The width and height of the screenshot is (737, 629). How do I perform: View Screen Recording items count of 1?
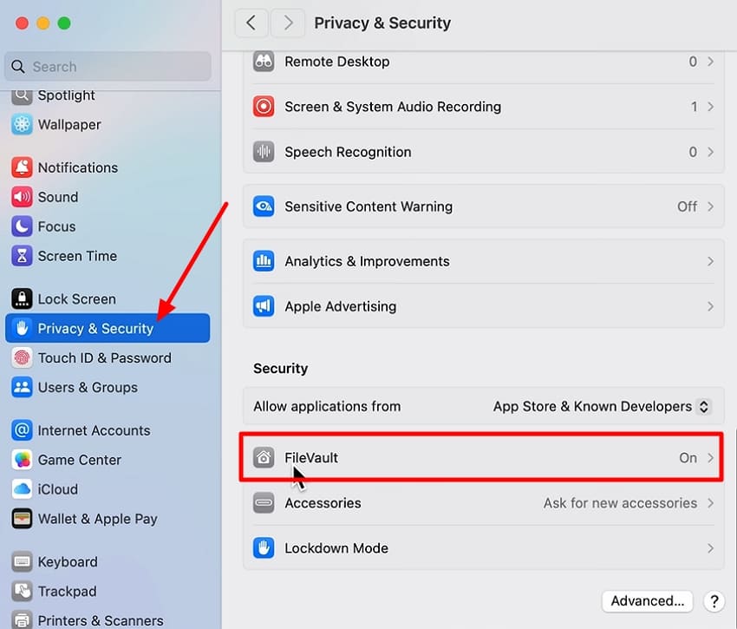click(x=694, y=106)
